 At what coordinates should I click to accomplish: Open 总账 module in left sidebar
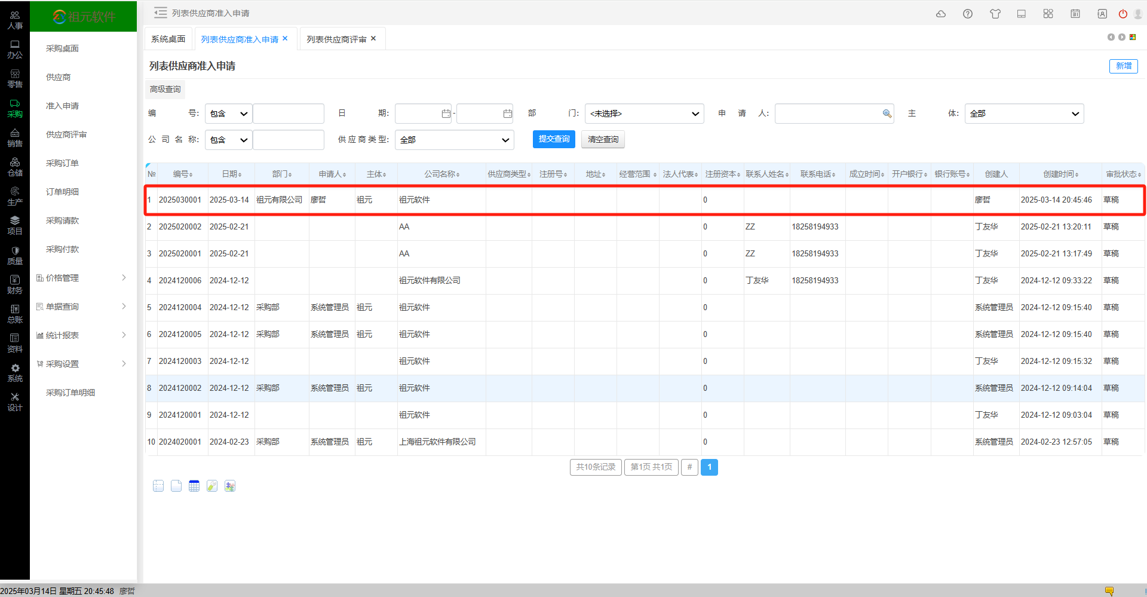click(15, 314)
